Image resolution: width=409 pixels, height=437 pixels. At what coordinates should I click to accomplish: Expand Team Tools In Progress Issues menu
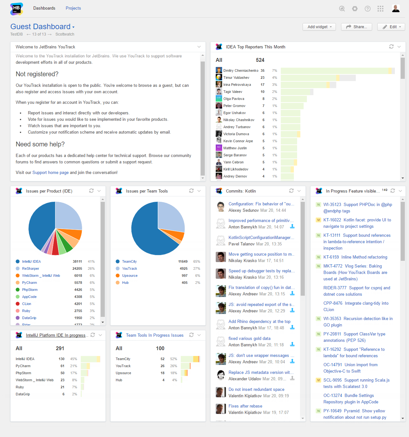199,335
